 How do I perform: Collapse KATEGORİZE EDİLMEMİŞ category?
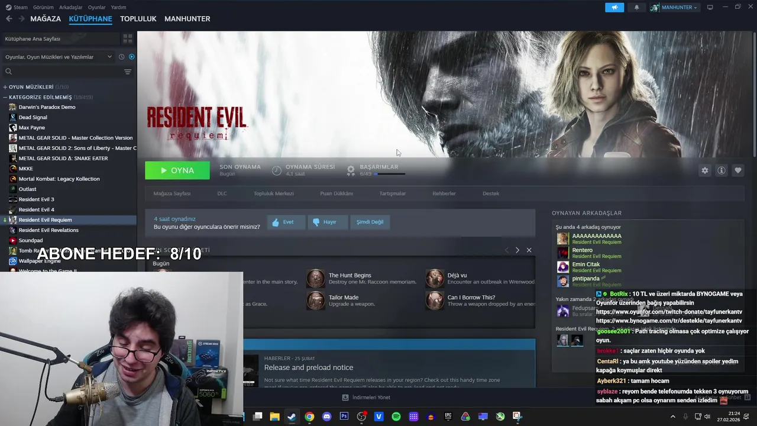pos(47,97)
